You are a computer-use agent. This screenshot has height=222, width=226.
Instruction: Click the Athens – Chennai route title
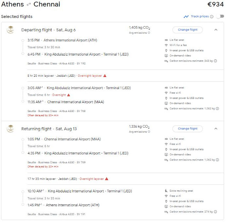(31, 5)
